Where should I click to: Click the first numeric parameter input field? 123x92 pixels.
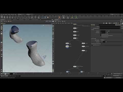[103, 31]
